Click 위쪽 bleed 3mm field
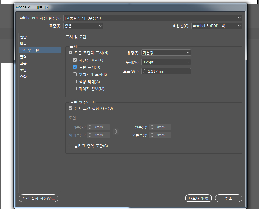Screen dimensions: 259x209 [x=101, y=127]
